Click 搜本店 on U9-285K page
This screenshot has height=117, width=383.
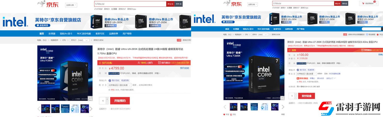[x=178, y=4]
